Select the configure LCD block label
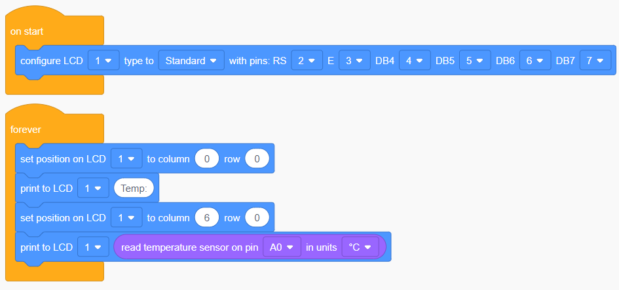The height and width of the screenshot is (290, 619). (52, 60)
